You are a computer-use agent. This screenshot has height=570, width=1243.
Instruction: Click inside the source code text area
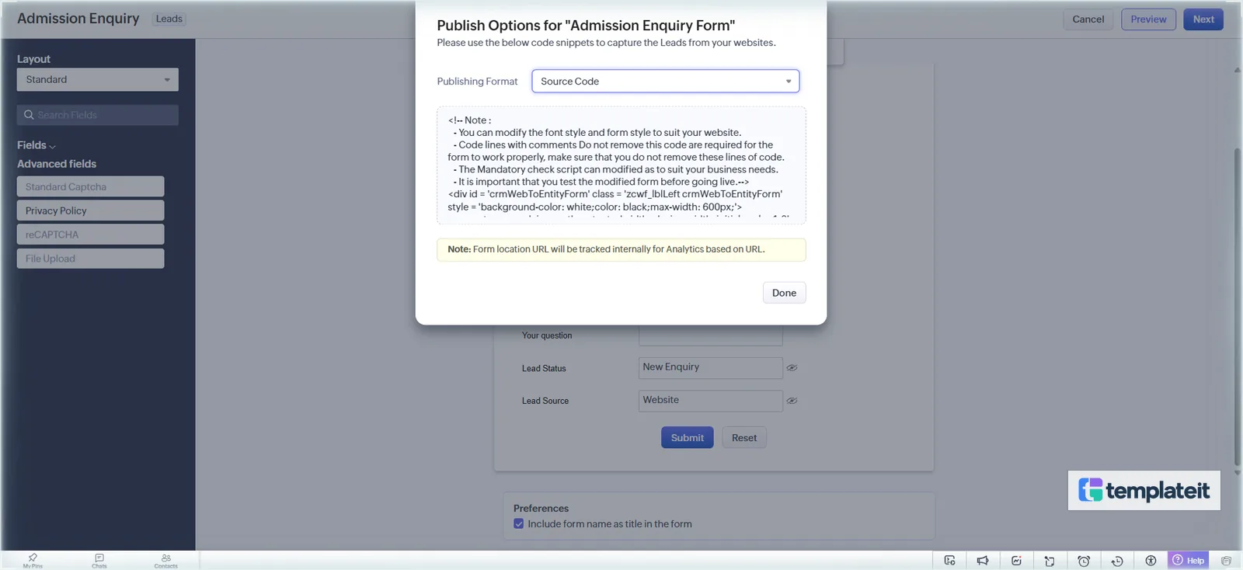click(621, 165)
